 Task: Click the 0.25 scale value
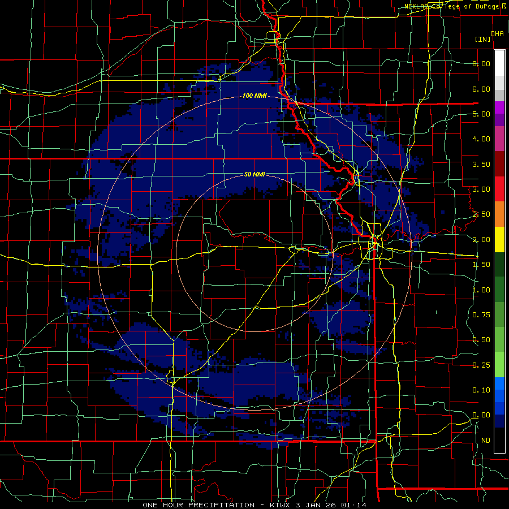481,365
